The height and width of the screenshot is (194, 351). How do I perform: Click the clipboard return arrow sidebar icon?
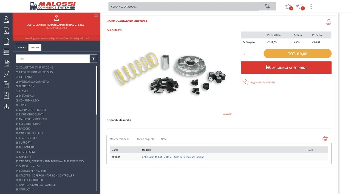[6, 95]
